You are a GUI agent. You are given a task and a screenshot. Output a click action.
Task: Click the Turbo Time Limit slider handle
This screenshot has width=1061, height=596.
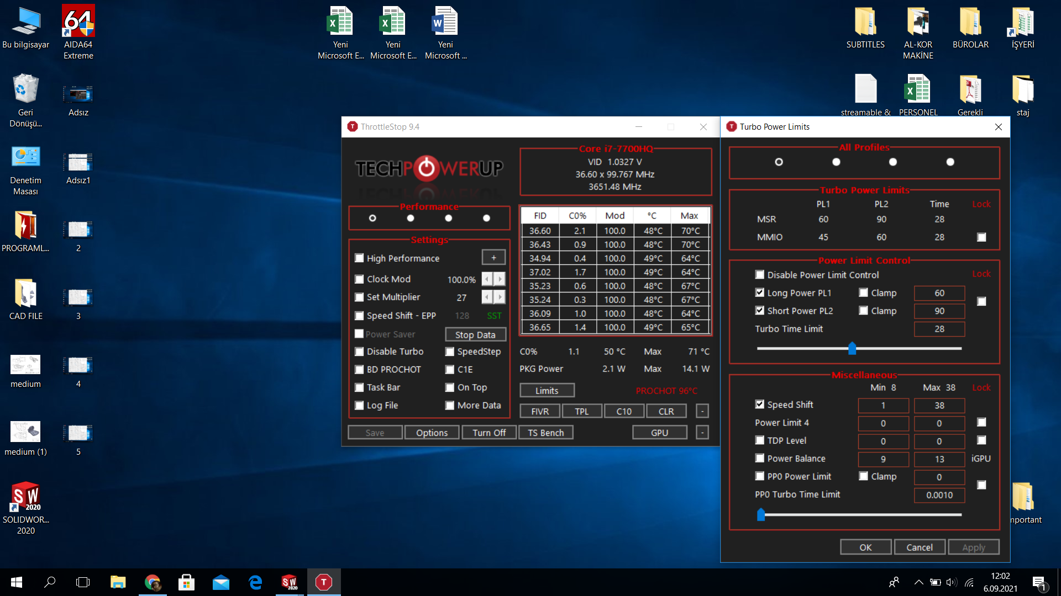click(852, 348)
